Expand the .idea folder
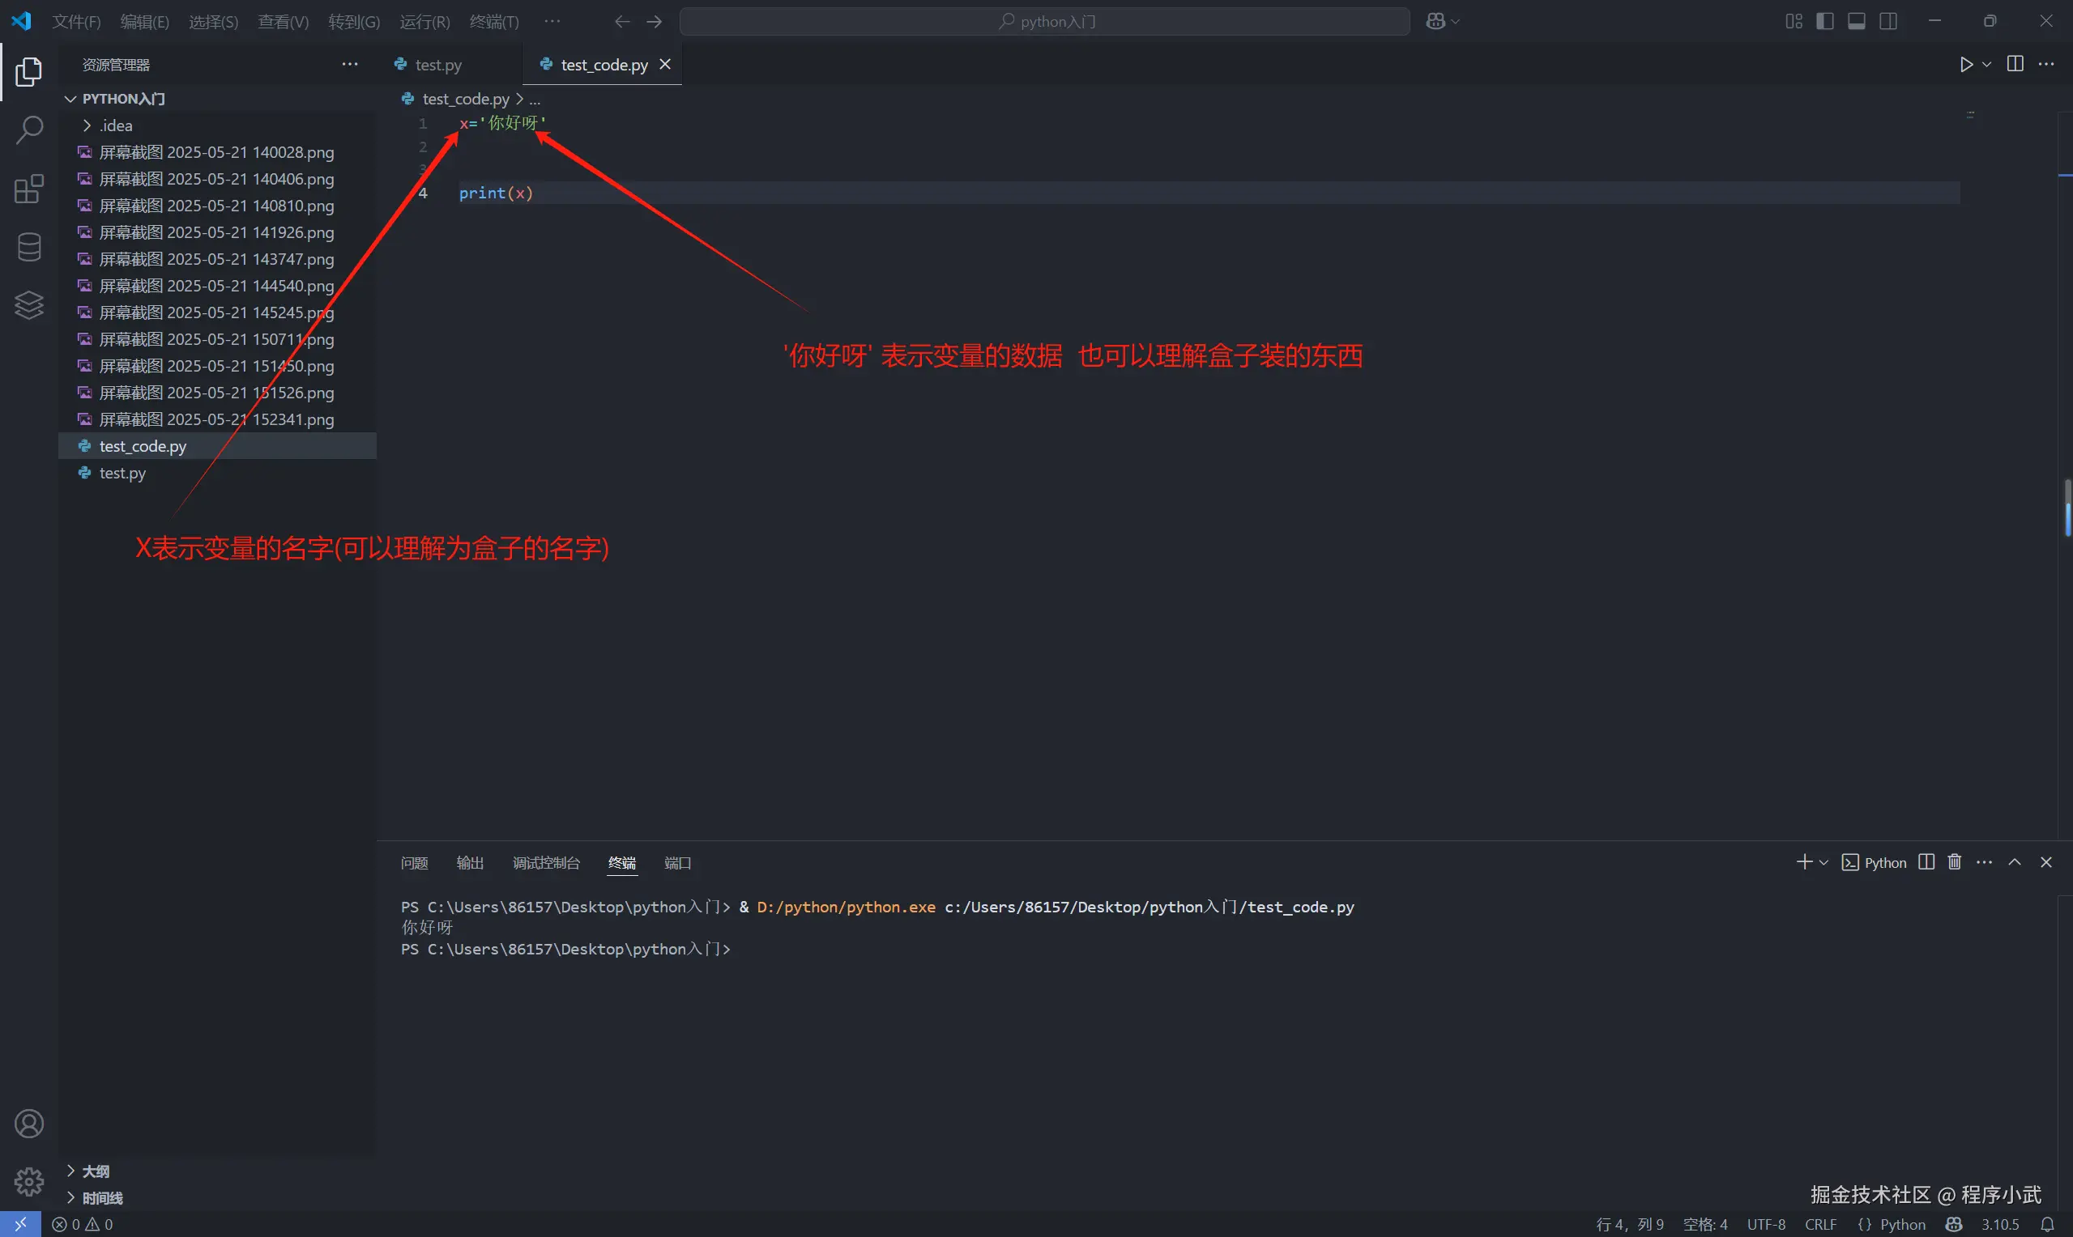The image size is (2073, 1237). click(x=116, y=125)
